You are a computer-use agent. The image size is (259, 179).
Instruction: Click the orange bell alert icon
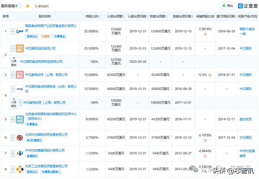(x=28, y=6)
